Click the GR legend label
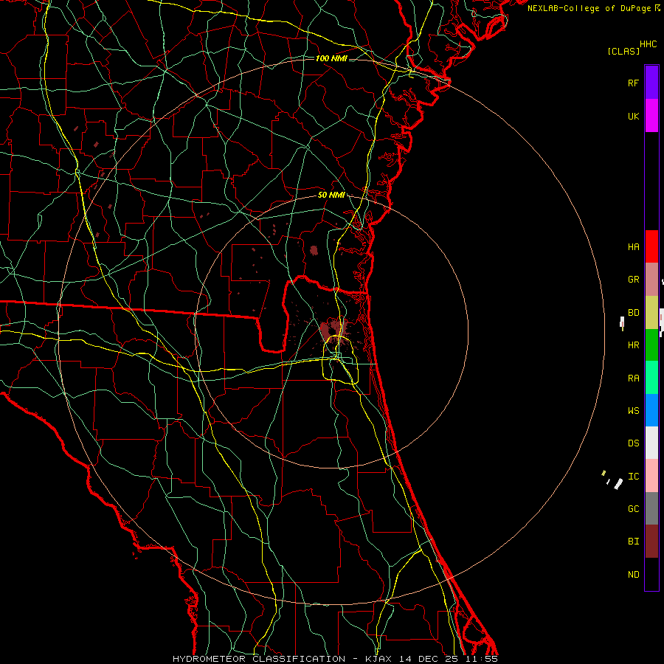Image resolution: width=664 pixels, height=664 pixels. click(633, 280)
